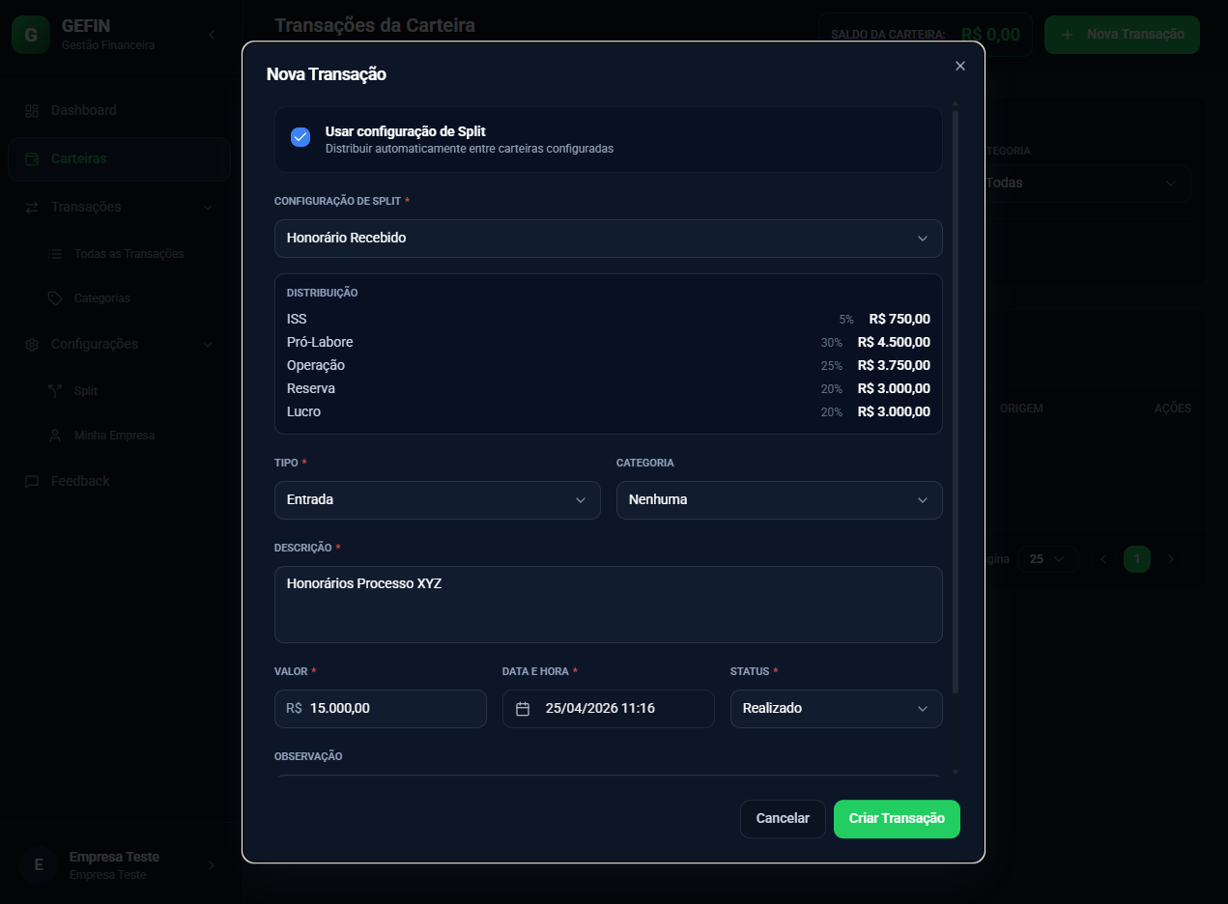Uncheck the Usar configuração de Split checkbox
1228x904 pixels.
pyautogui.click(x=300, y=137)
